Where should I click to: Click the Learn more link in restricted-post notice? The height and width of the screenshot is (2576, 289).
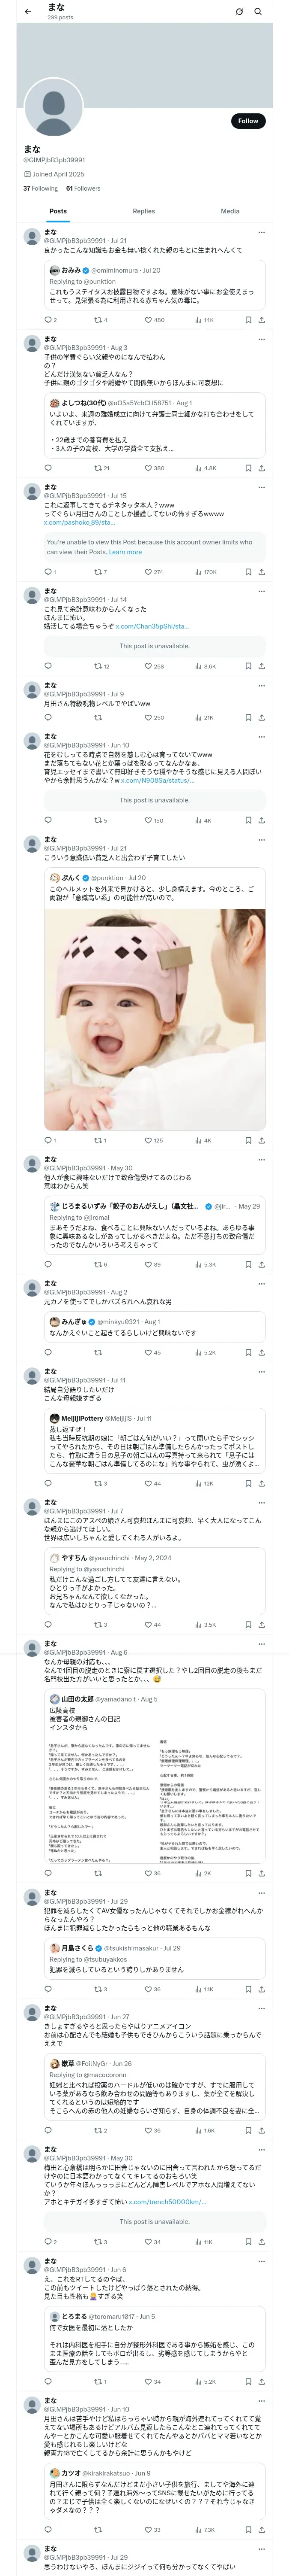(x=125, y=552)
